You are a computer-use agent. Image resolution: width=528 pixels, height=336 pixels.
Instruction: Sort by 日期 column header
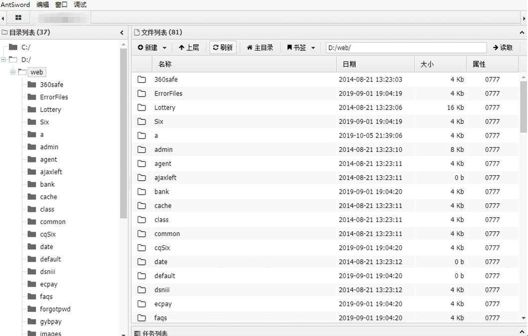[x=375, y=64]
